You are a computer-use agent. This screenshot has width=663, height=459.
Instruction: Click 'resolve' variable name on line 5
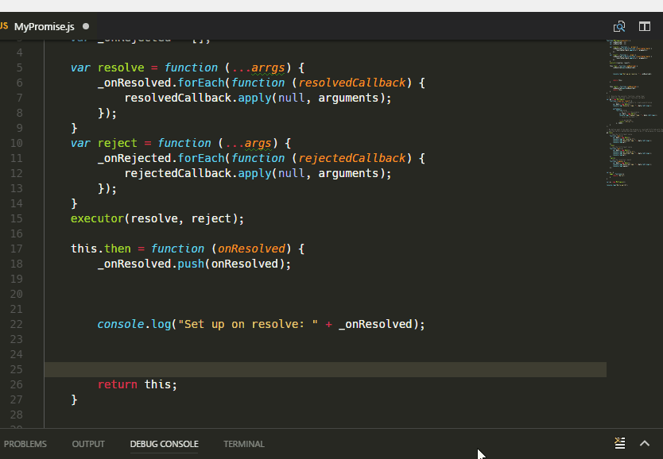(121, 68)
